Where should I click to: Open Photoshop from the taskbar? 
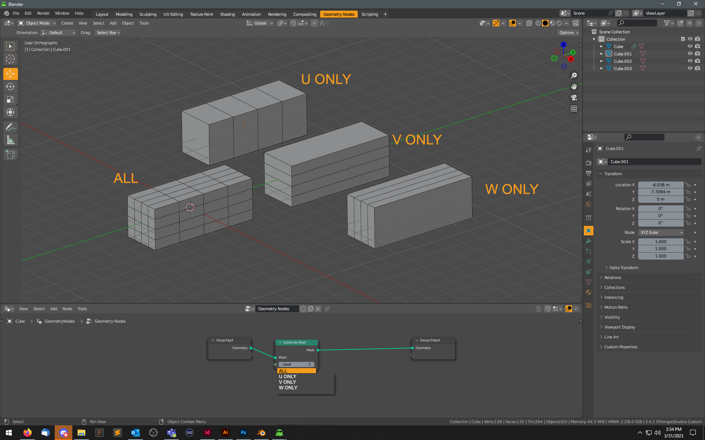243,433
